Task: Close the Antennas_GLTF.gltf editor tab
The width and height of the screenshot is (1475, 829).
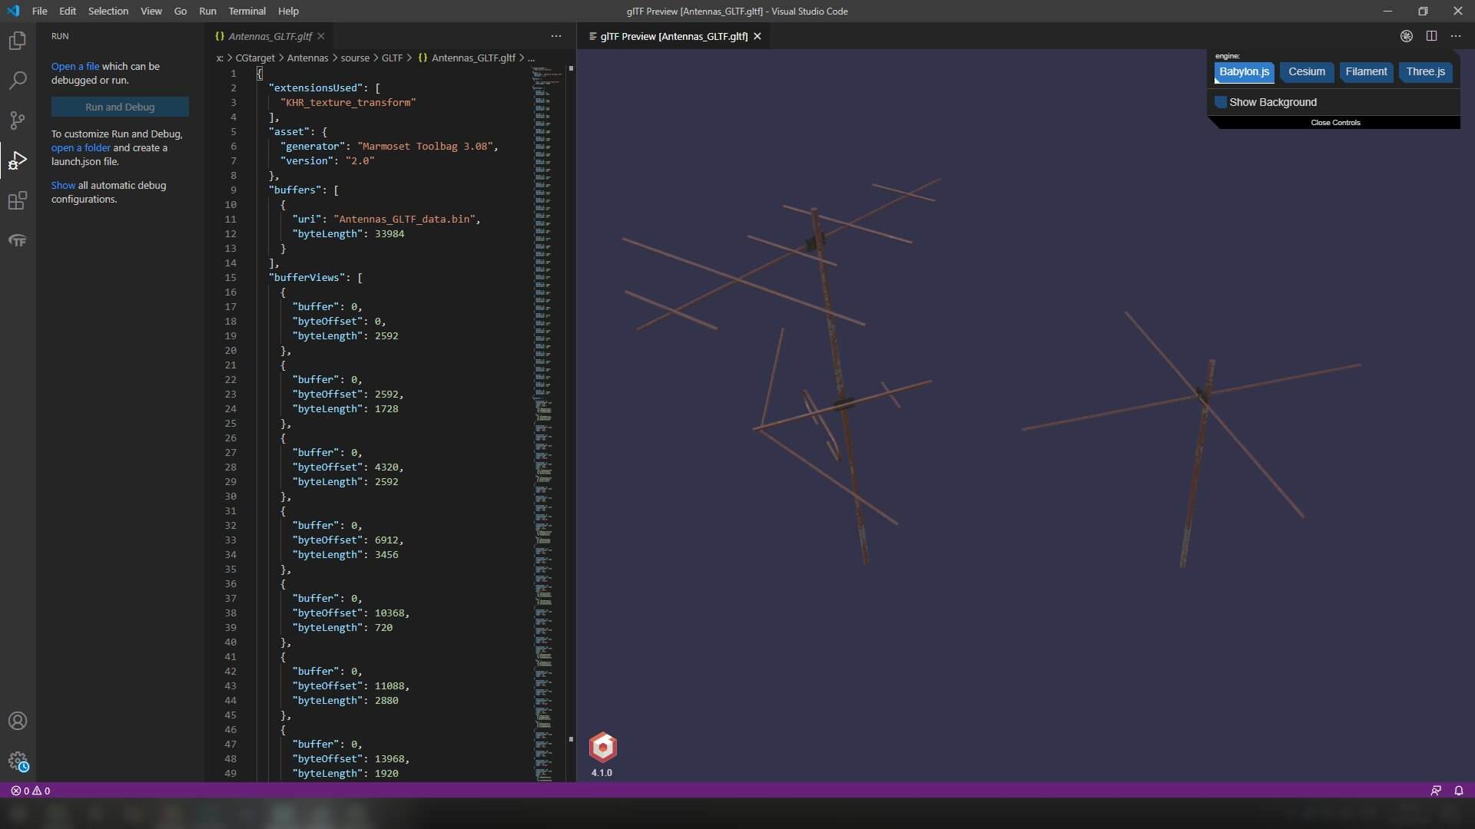Action: (x=321, y=36)
